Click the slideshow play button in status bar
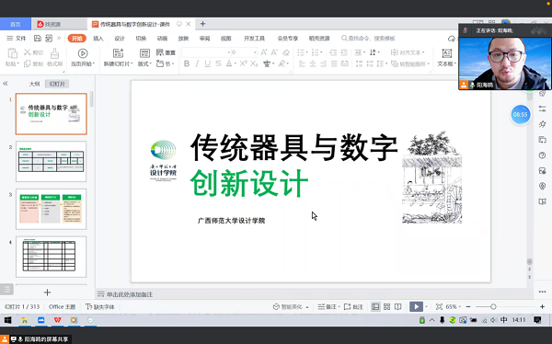 [x=416, y=306]
